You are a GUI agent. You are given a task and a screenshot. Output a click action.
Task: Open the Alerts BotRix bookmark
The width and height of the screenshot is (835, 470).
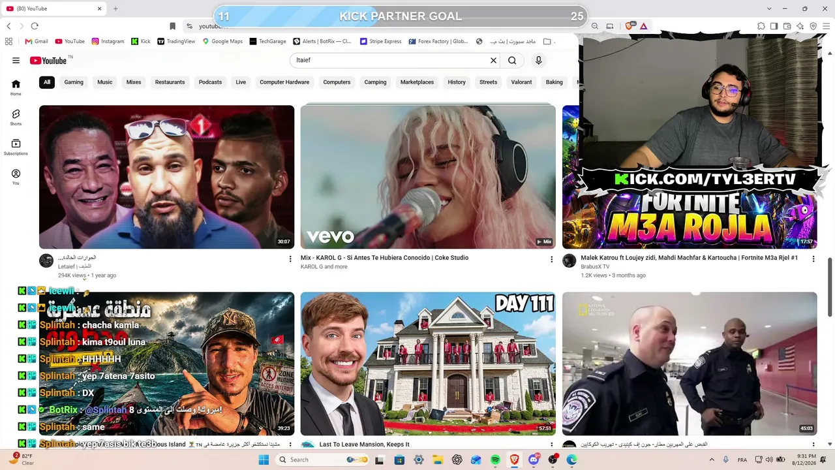tap(322, 41)
